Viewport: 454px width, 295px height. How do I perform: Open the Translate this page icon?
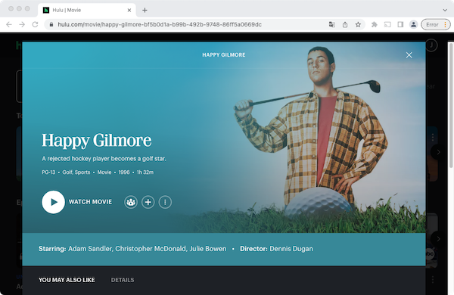coord(332,25)
